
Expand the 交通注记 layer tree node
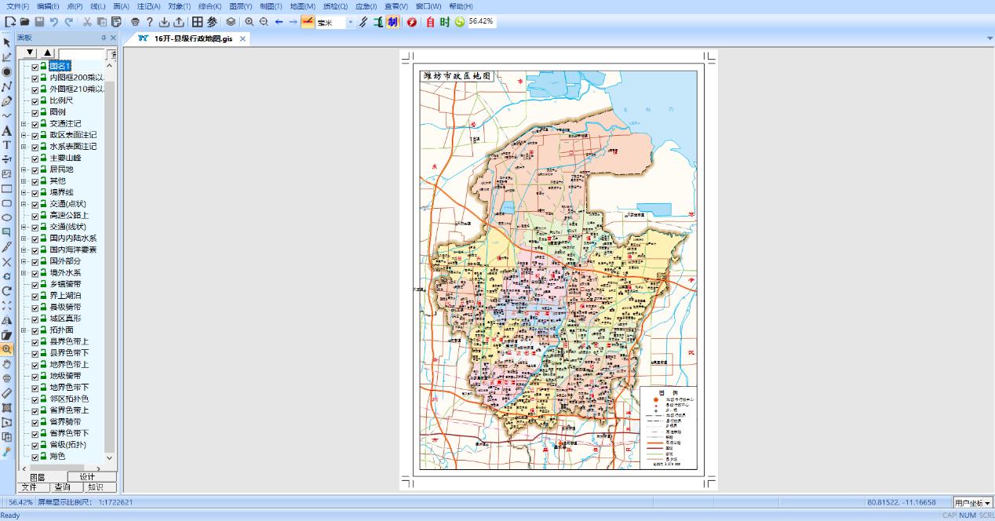24,124
